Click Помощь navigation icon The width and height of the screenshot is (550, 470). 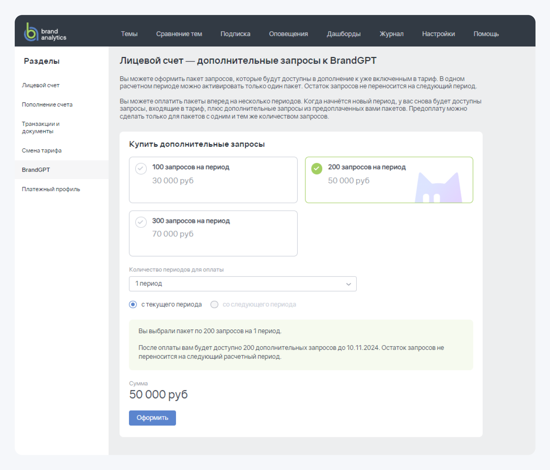[486, 33]
